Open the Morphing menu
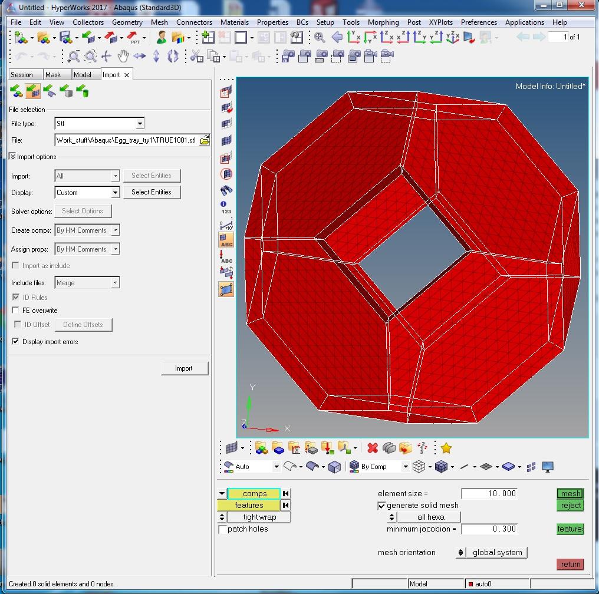The width and height of the screenshot is (599, 594). point(383,22)
